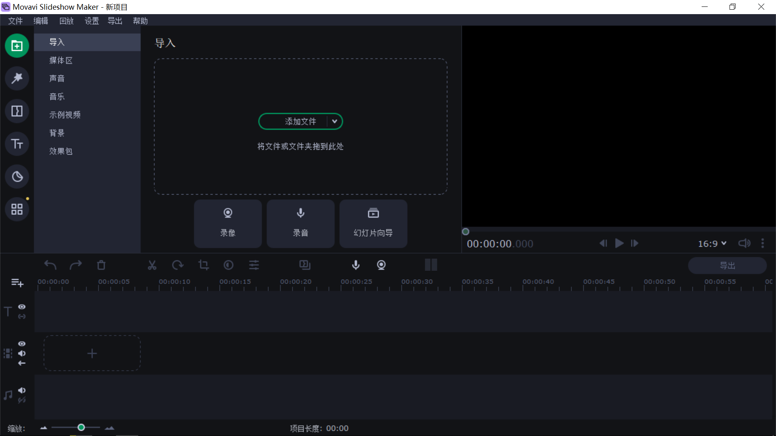Select 音乐 in the side list
This screenshot has height=436, width=776.
point(87,96)
